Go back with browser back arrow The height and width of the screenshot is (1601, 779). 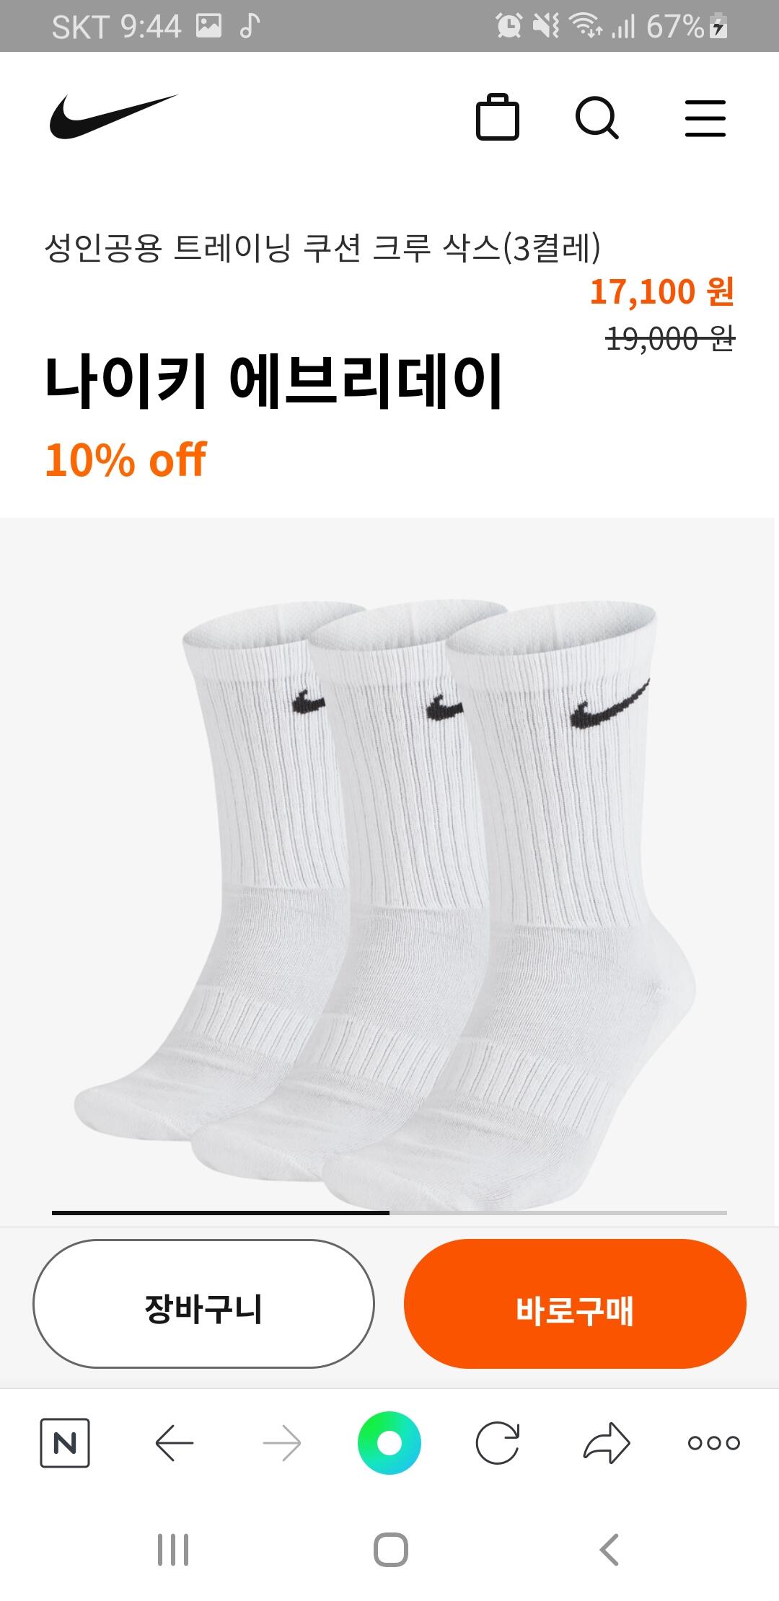(174, 1443)
